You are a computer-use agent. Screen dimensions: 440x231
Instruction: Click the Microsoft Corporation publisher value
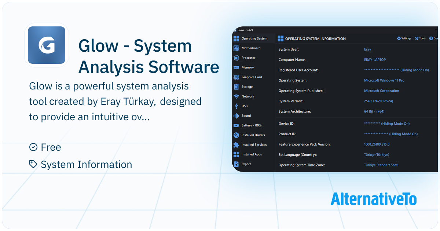[382, 91]
